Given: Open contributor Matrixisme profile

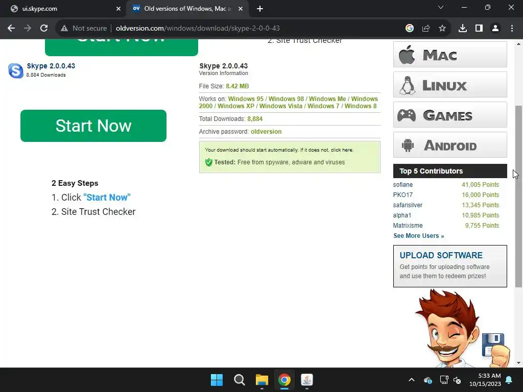Looking at the screenshot, I should [408, 225].
